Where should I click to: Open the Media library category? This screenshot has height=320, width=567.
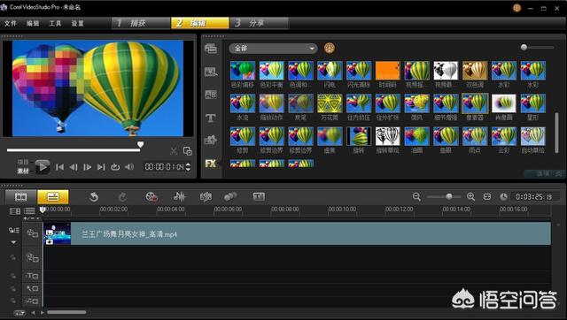pos(211,49)
